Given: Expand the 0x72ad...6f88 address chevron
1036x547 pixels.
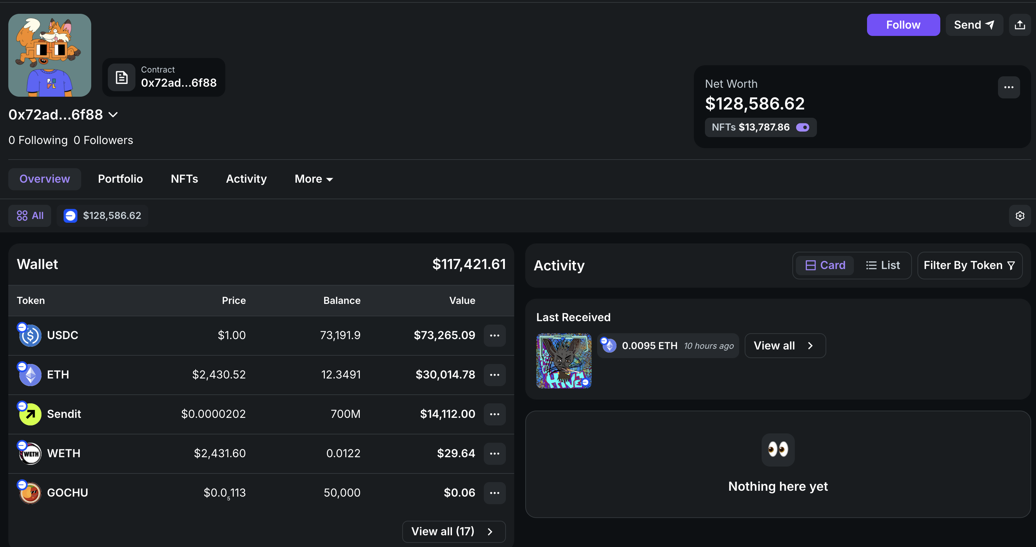Looking at the screenshot, I should click(x=113, y=115).
